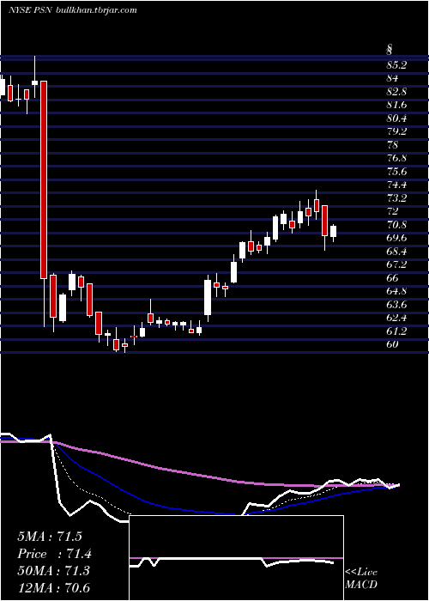Click inside the Live MACD inset panel
The width and height of the screenshot is (429, 601).
coord(236,558)
